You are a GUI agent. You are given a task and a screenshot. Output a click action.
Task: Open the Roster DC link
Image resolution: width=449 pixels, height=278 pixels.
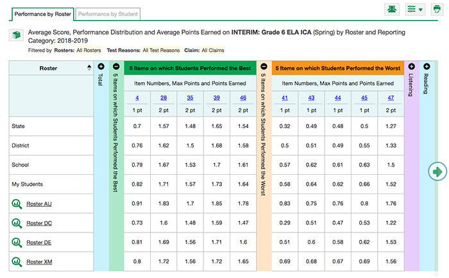pyautogui.click(x=39, y=223)
